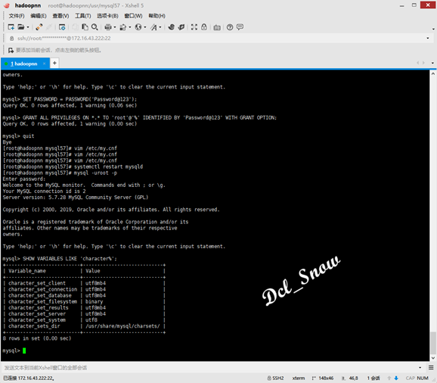Open the 文件(F) menu
Screen dimensions: 437x383
(x=17, y=16)
